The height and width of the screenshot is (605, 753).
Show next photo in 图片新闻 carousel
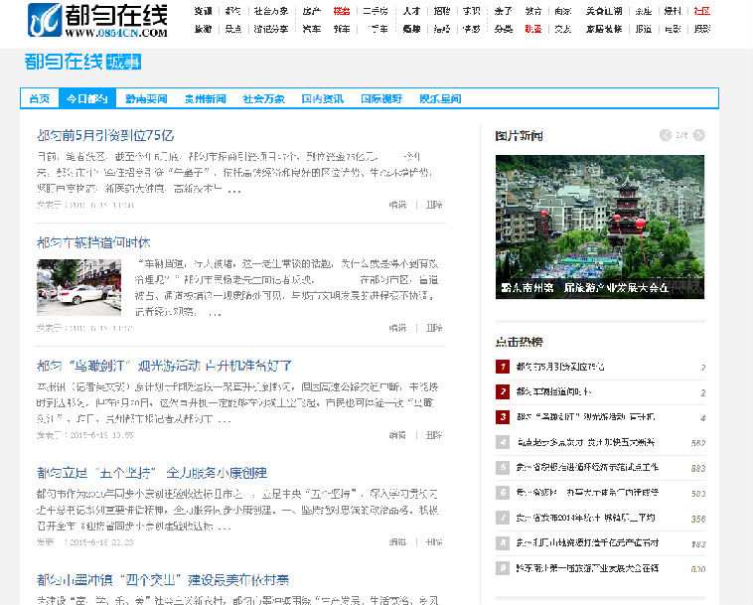[x=699, y=135]
